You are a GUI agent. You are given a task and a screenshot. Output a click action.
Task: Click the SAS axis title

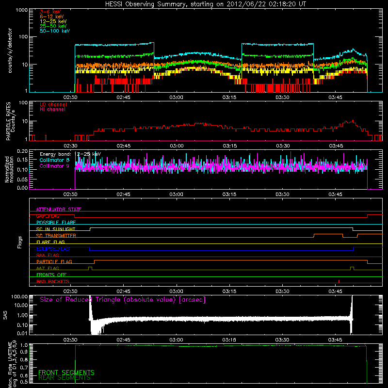(5, 315)
